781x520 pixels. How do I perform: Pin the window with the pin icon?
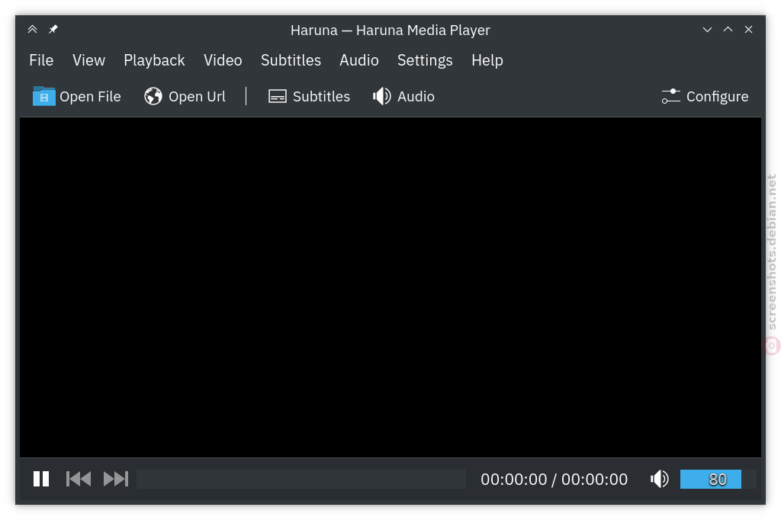(x=53, y=30)
